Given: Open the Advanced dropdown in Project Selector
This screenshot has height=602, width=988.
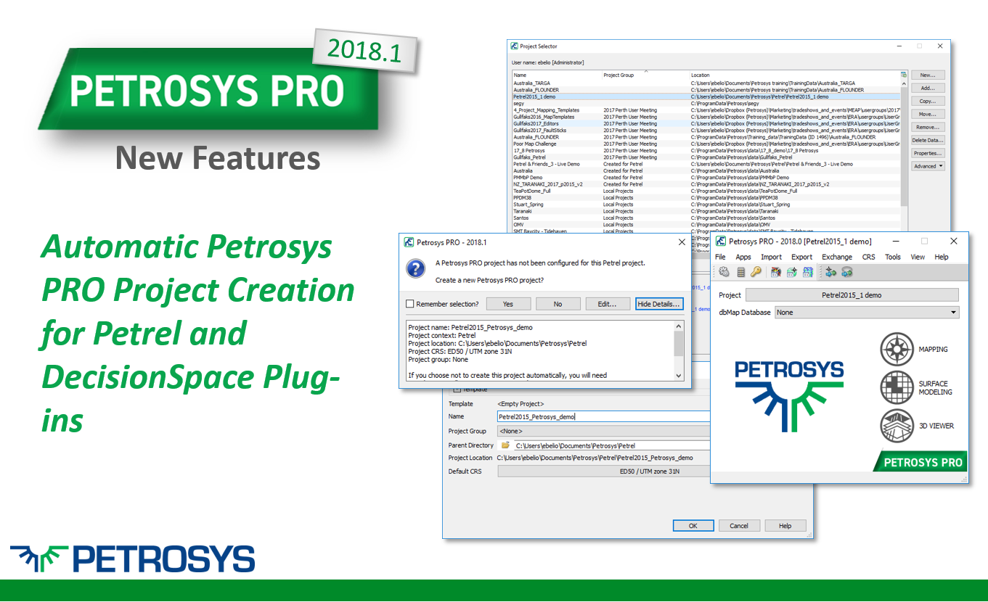Looking at the screenshot, I should [x=928, y=166].
